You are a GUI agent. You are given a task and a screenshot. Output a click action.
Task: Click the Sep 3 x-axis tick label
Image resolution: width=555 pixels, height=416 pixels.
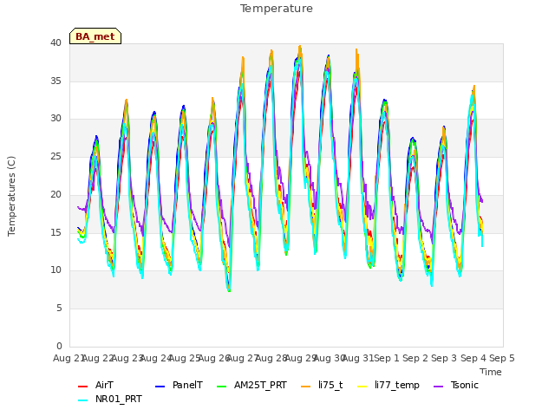444,358
